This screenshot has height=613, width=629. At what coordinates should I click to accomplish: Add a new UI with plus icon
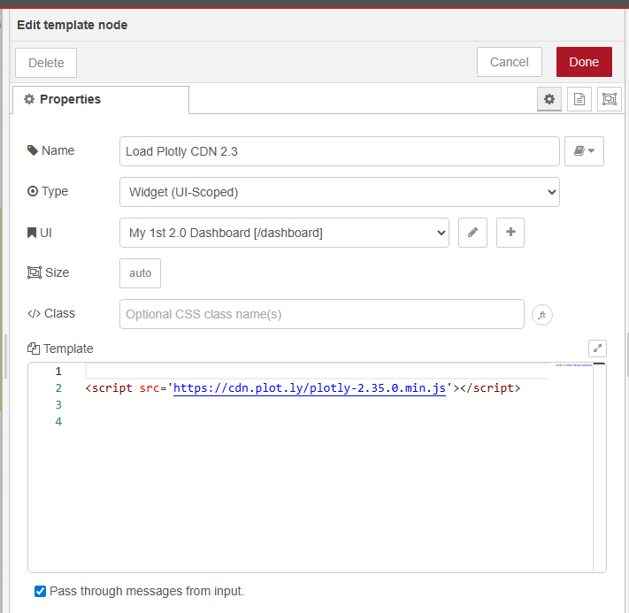510,233
